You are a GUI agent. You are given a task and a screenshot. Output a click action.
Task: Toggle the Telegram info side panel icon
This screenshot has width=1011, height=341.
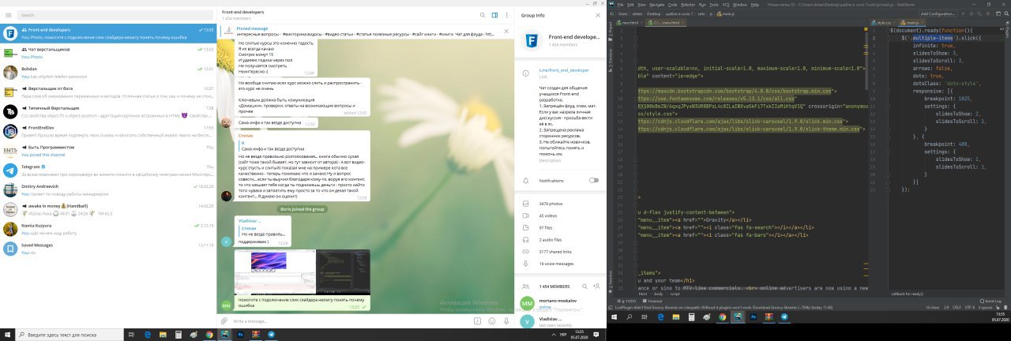pyautogui.click(x=495, y=15)
